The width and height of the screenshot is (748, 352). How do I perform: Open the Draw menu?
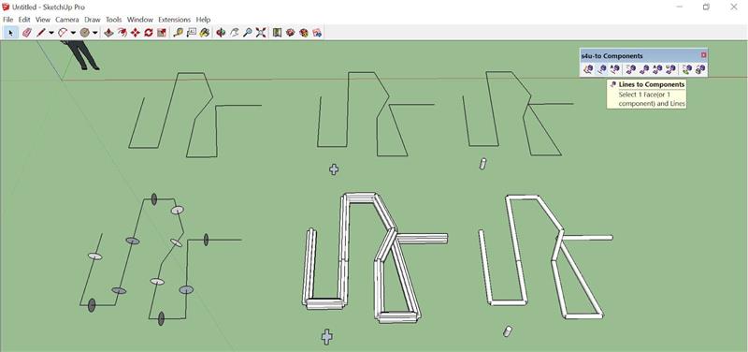[x=93, y=20]
